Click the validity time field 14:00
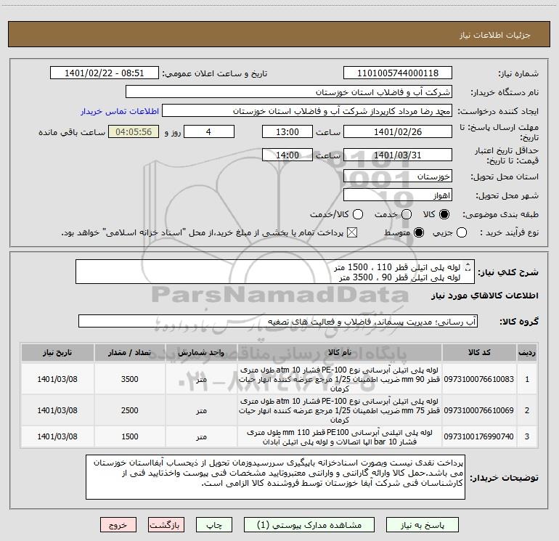Viewport: 559px width, 541px height. [287, 155]
